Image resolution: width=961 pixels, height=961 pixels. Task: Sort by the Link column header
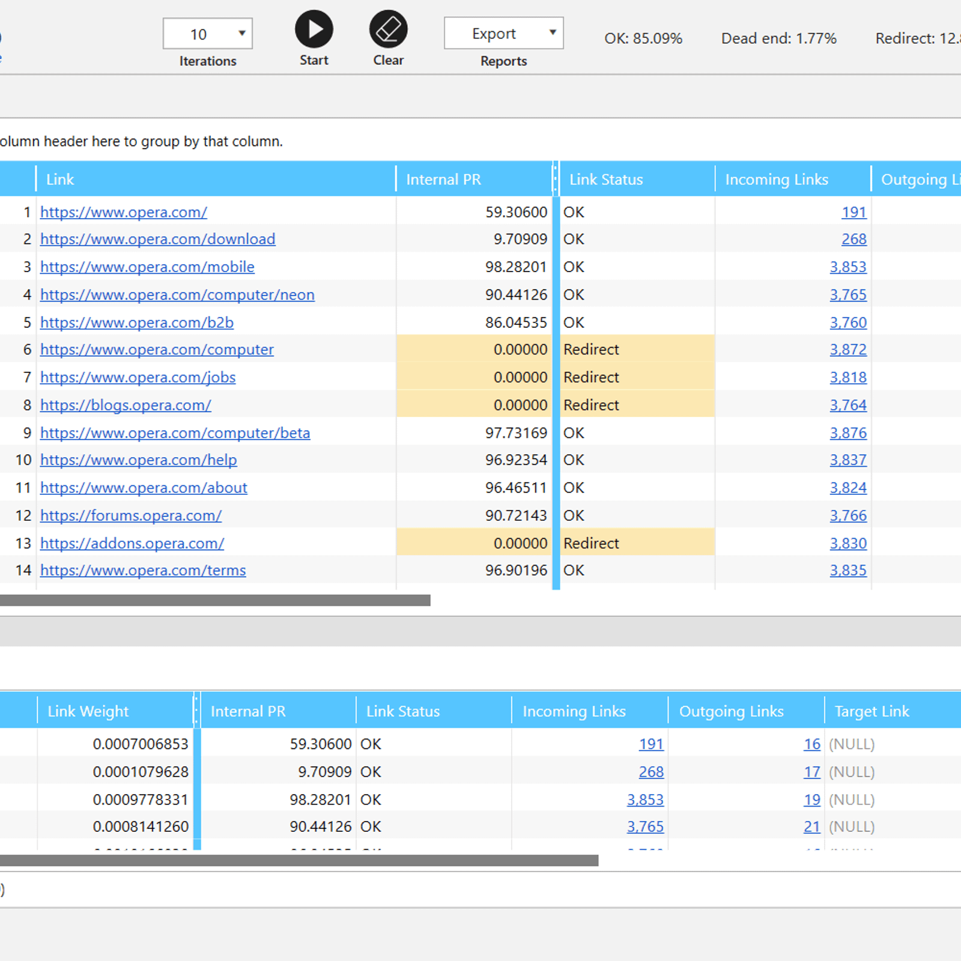[x=216, y=179]
